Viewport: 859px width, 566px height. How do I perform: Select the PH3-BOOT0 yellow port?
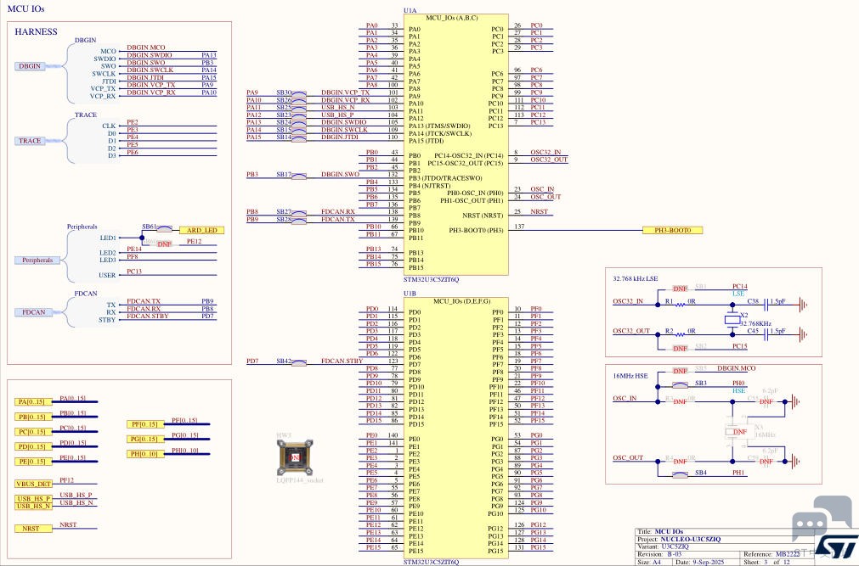click(673, 231)
